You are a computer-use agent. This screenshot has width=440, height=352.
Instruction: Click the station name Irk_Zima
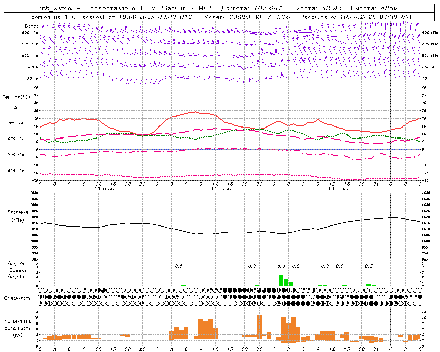pos(55,8)
